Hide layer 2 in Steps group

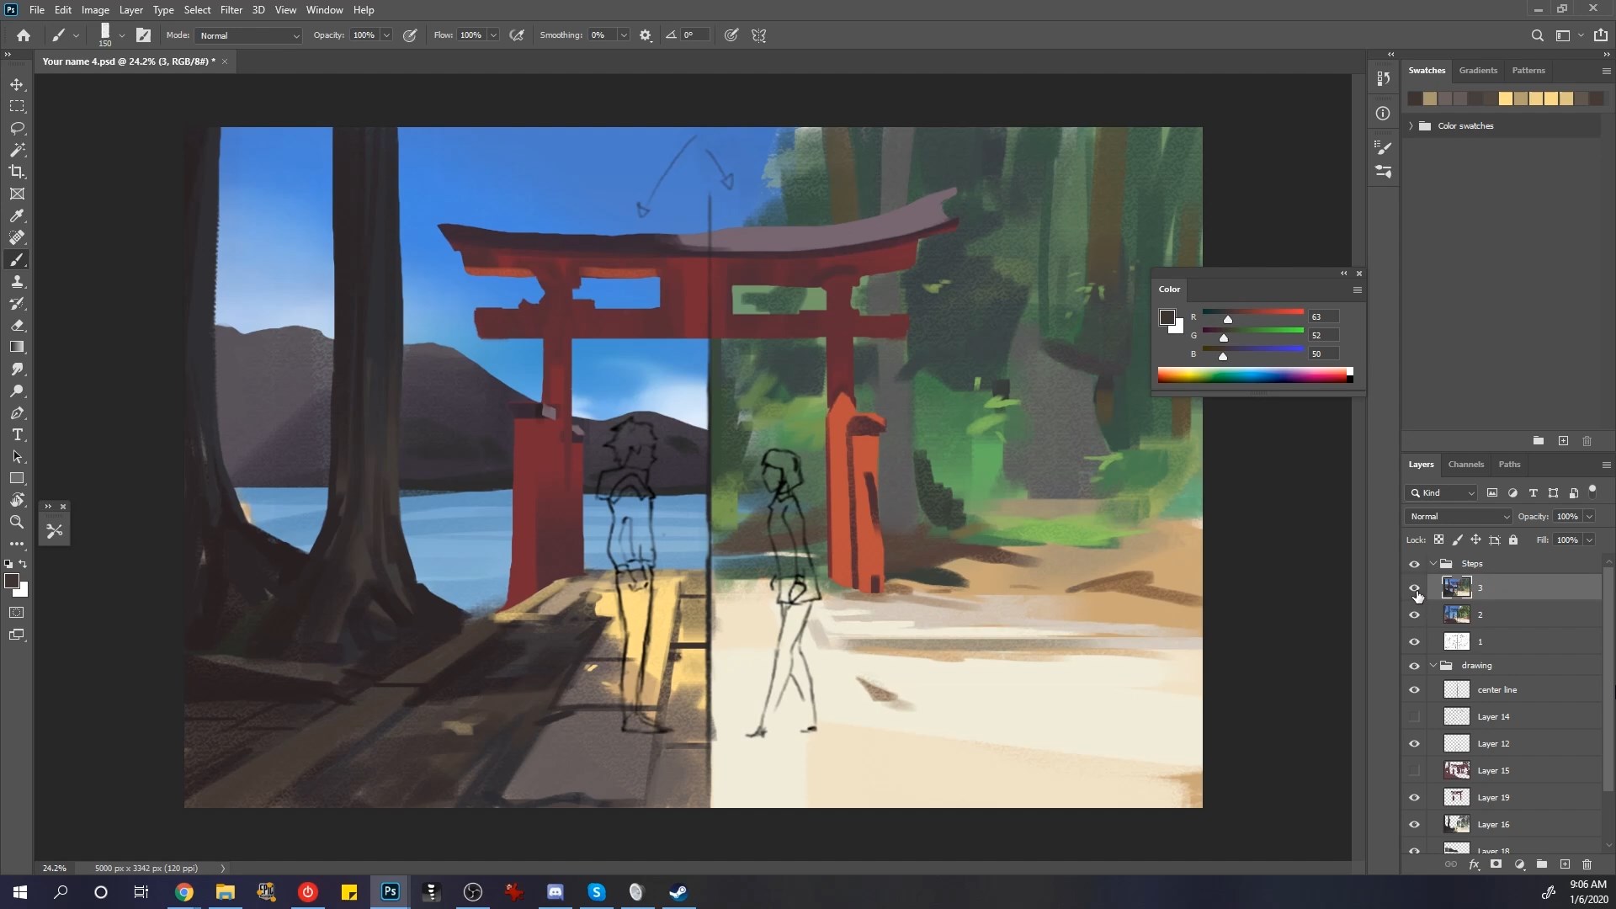[1414, 615]
